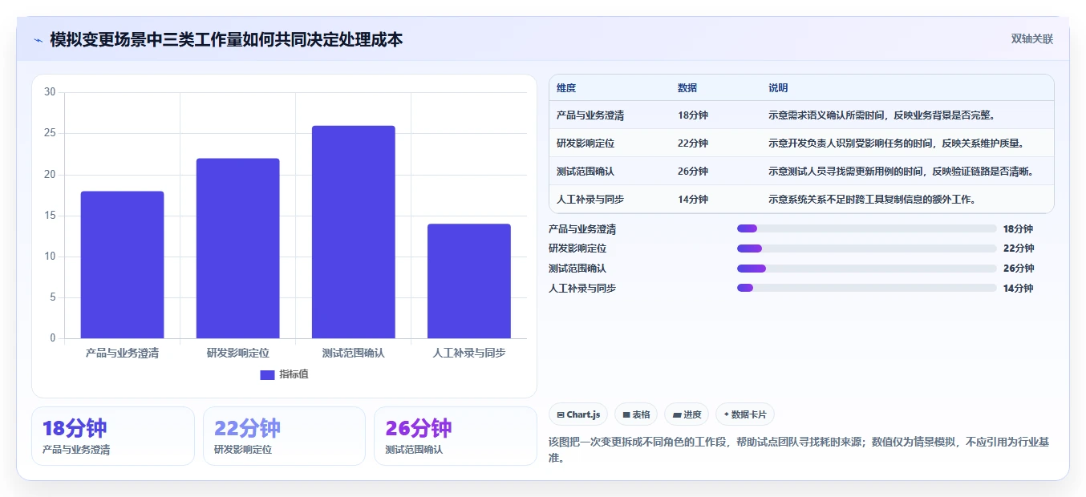Click the 22分钟 progress value label

pyautogui.click(x=1019, y=248)
